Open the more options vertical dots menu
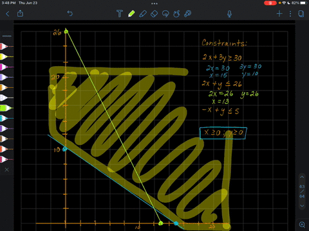The width and height of the screenshot is (309, 231). coord(290,14)
